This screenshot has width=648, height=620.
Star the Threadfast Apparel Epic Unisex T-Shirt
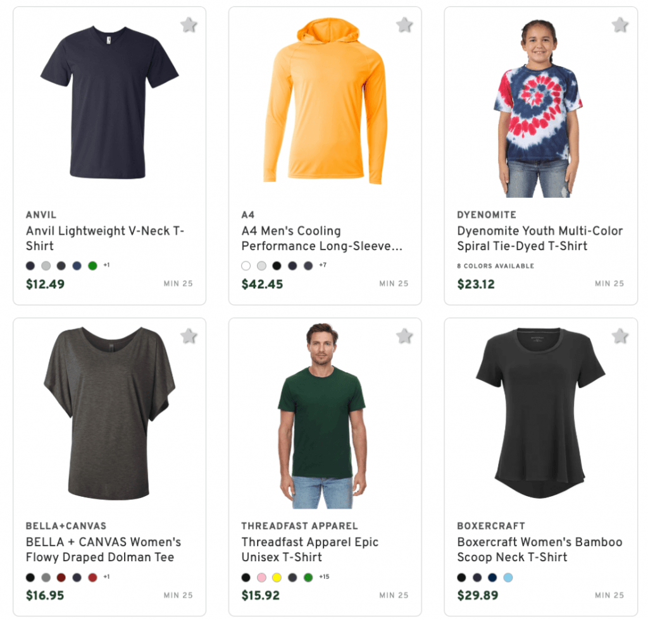404,336
